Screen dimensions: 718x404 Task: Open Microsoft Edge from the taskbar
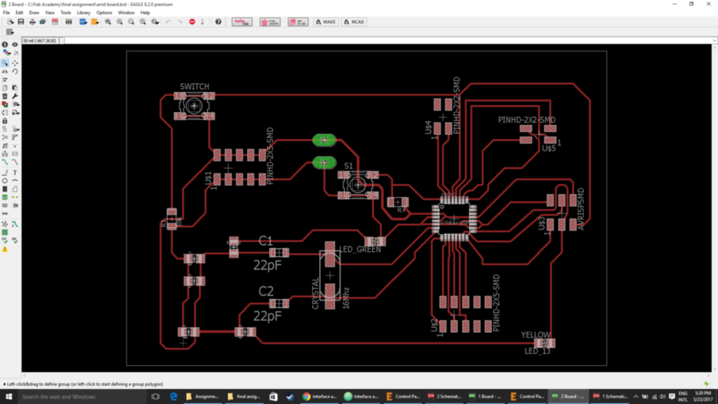pos(174,397)
